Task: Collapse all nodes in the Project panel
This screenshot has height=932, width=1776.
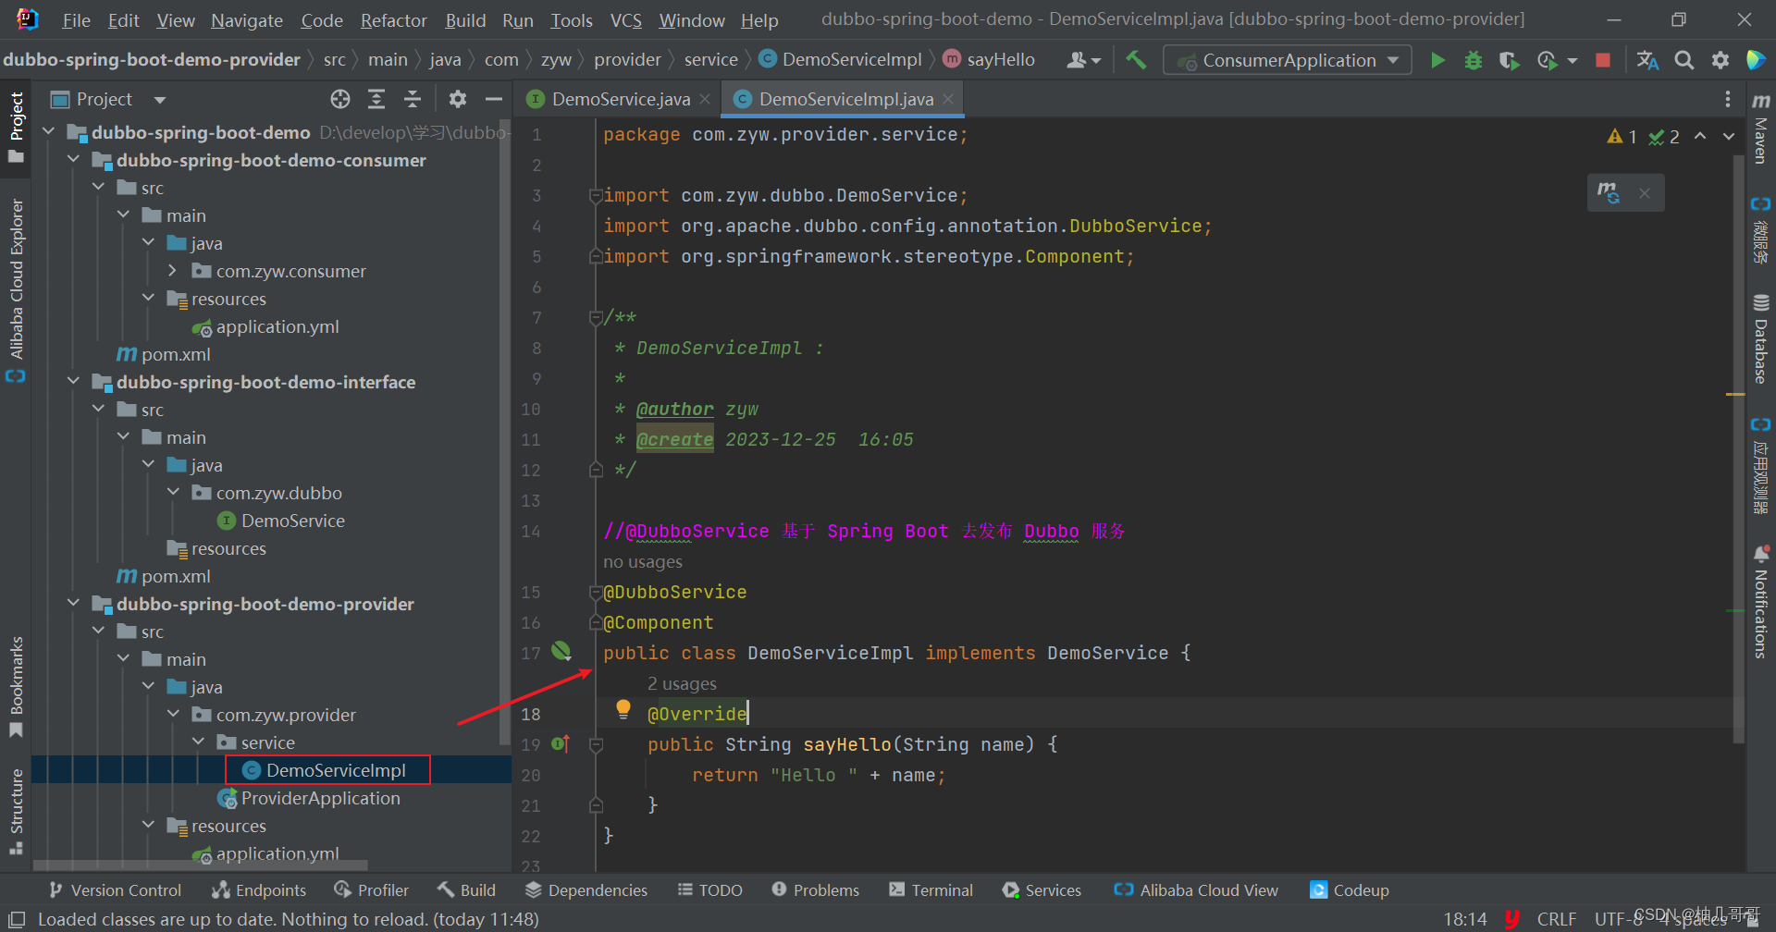Action: (x=413, y=99)
